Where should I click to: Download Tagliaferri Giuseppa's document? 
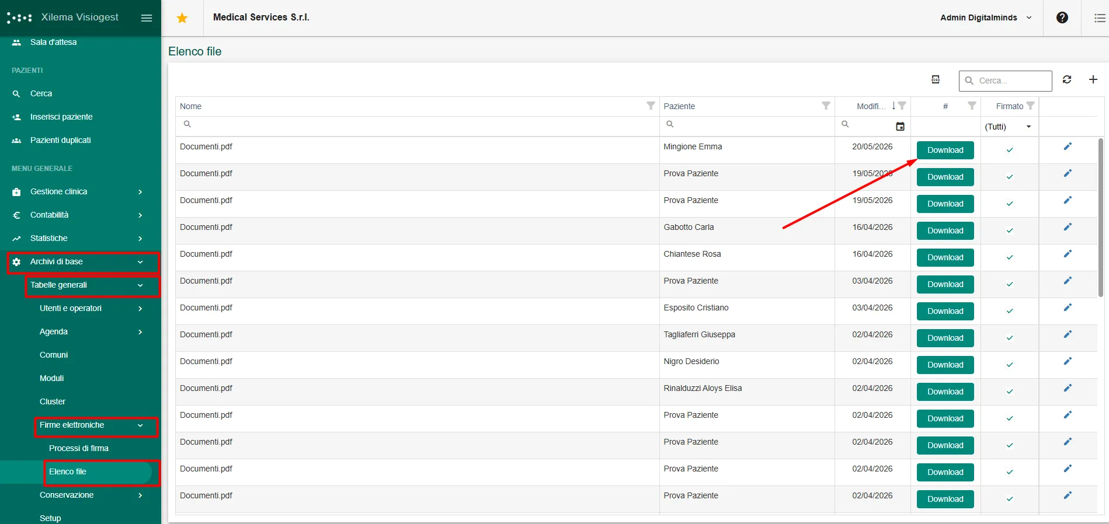coord(945,338)
